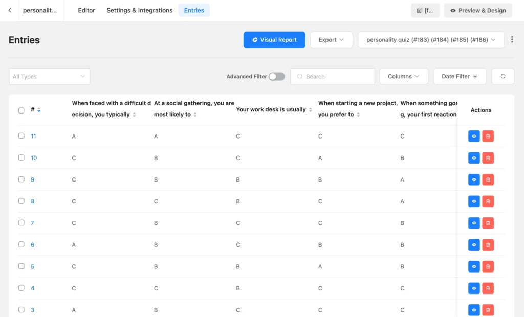Select the checkbox for entry 7
This screenshot has width=524, height=317.
pyautogui.click(x=21, y=222)
